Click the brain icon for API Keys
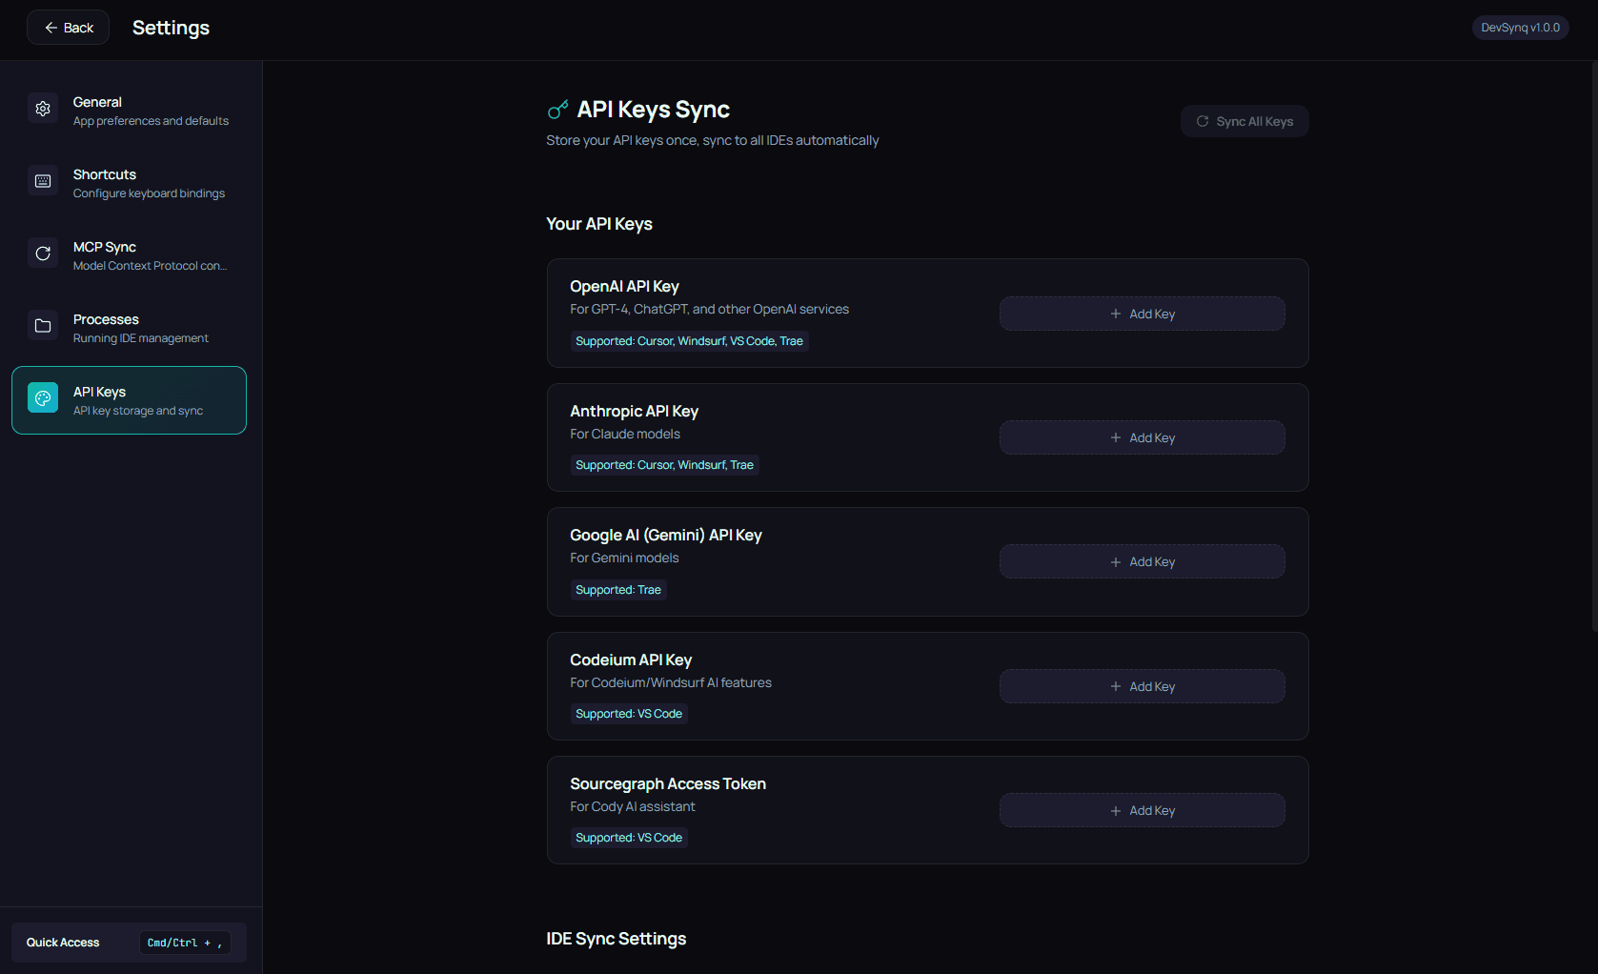Viewport: 1598px width, 974px height. [x=43, y=397]
